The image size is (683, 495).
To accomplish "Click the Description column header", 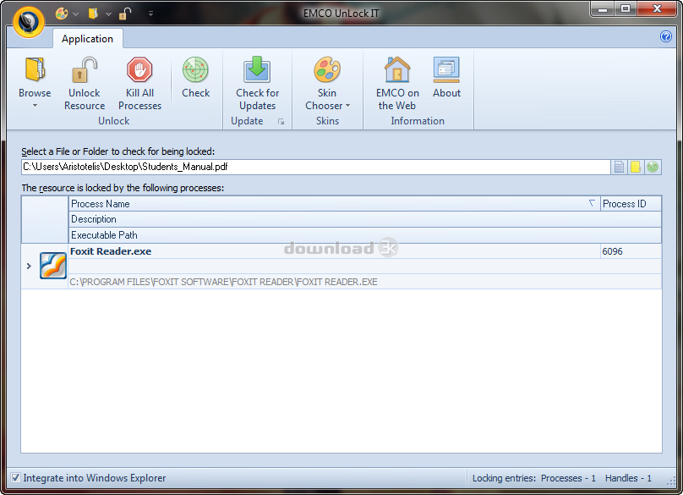I will (x=365, y=219).
